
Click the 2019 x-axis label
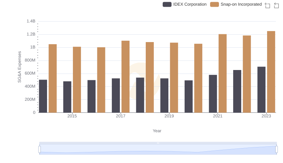169,116
